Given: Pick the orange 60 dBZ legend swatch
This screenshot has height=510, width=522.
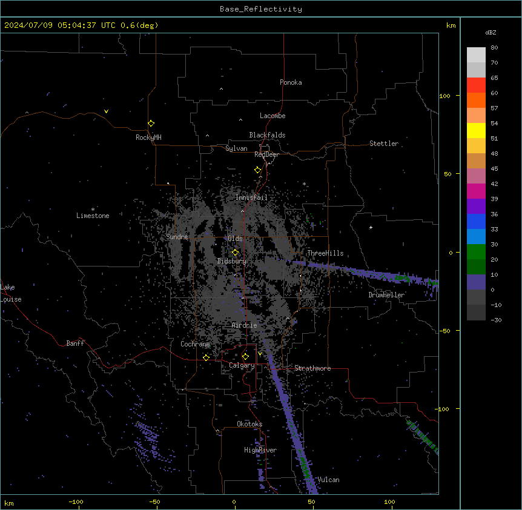Looking at the screenshot, I should click(476, 100).
